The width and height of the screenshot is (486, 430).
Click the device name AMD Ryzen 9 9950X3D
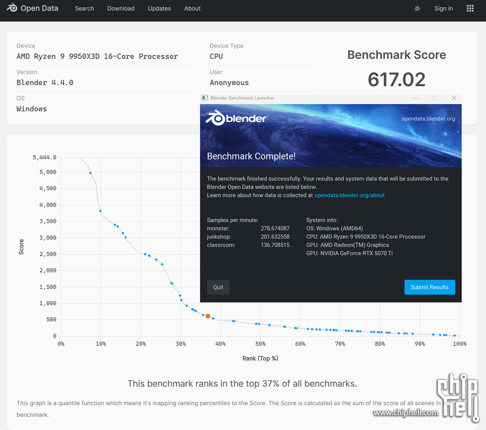point(97,56)
